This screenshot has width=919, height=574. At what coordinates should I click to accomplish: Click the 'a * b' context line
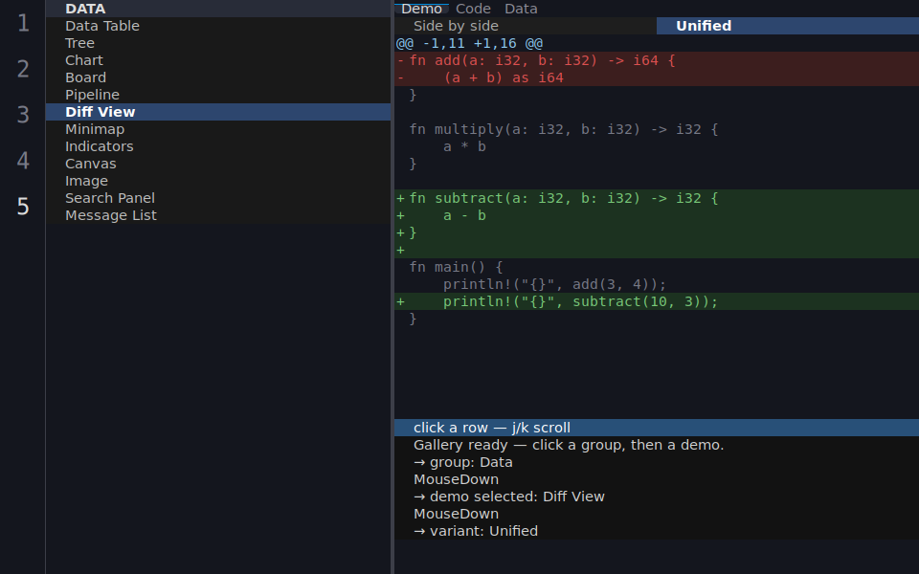click(x=657, y=146)
